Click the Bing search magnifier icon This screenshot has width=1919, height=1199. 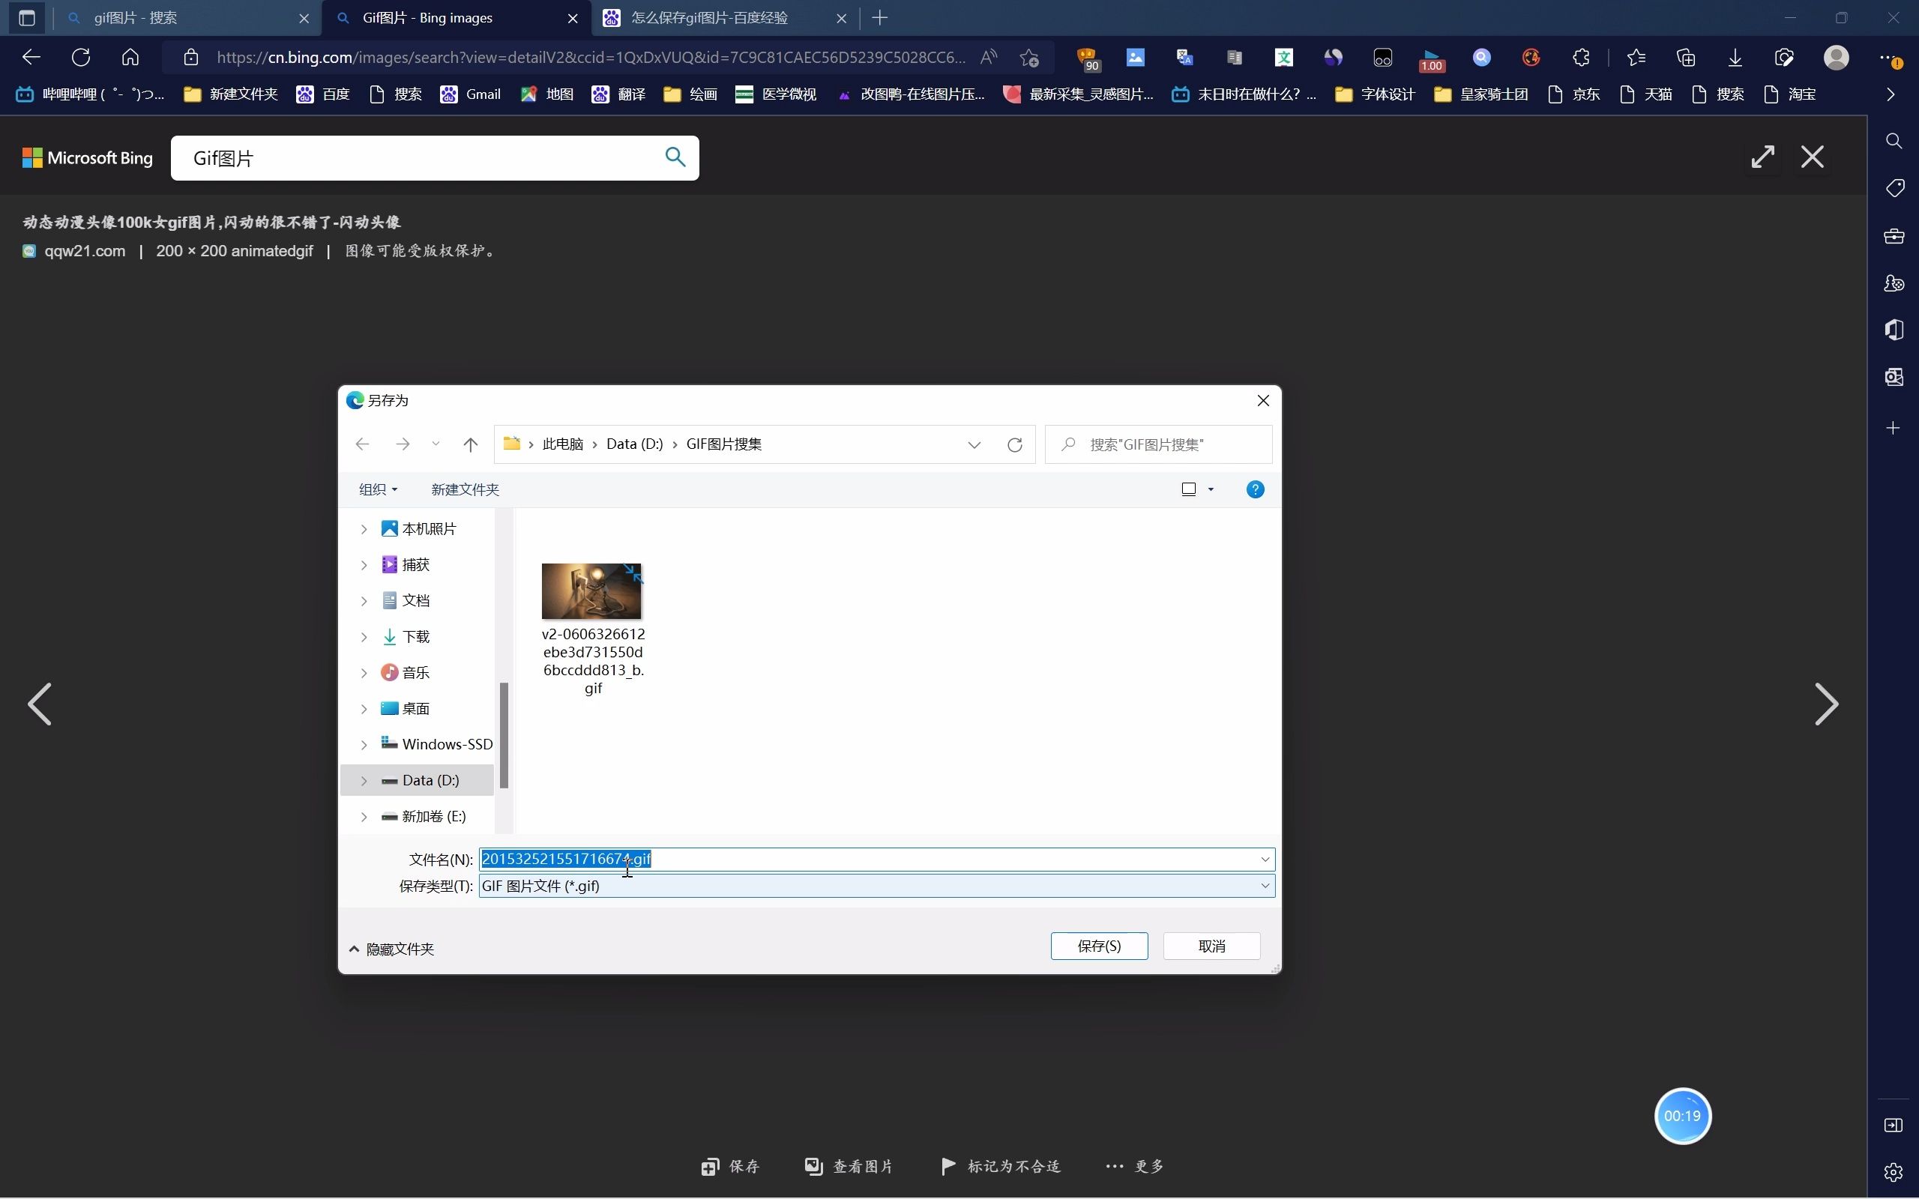tap(675, 157)
